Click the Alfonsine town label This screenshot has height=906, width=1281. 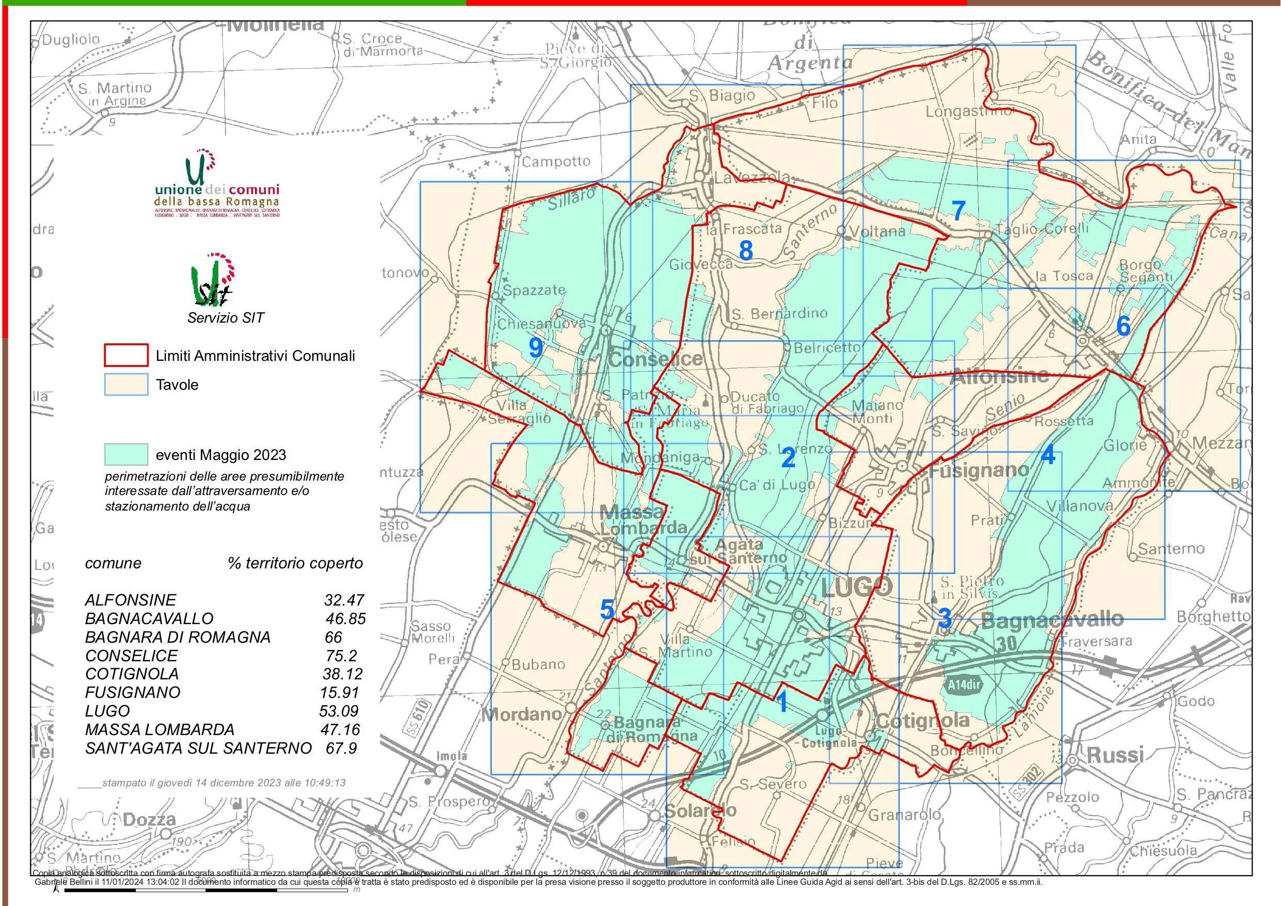point(999,375)
